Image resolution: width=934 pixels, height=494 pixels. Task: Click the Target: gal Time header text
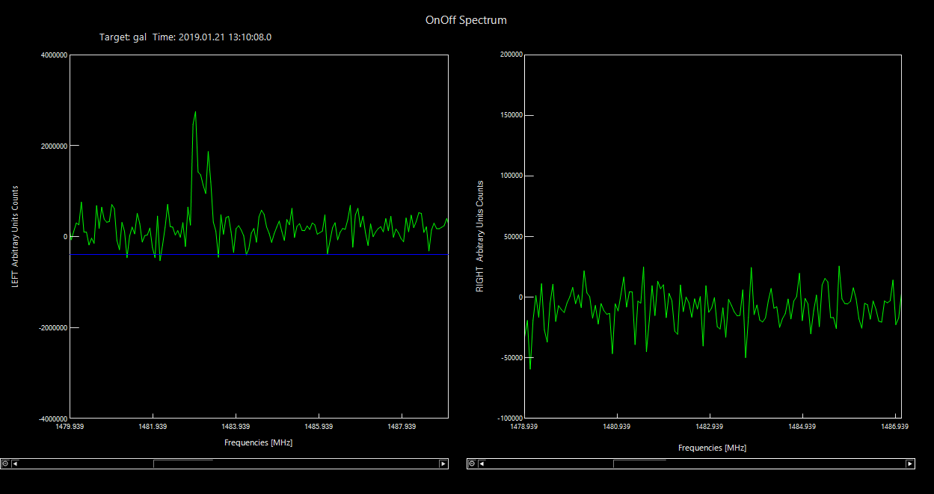185,37
